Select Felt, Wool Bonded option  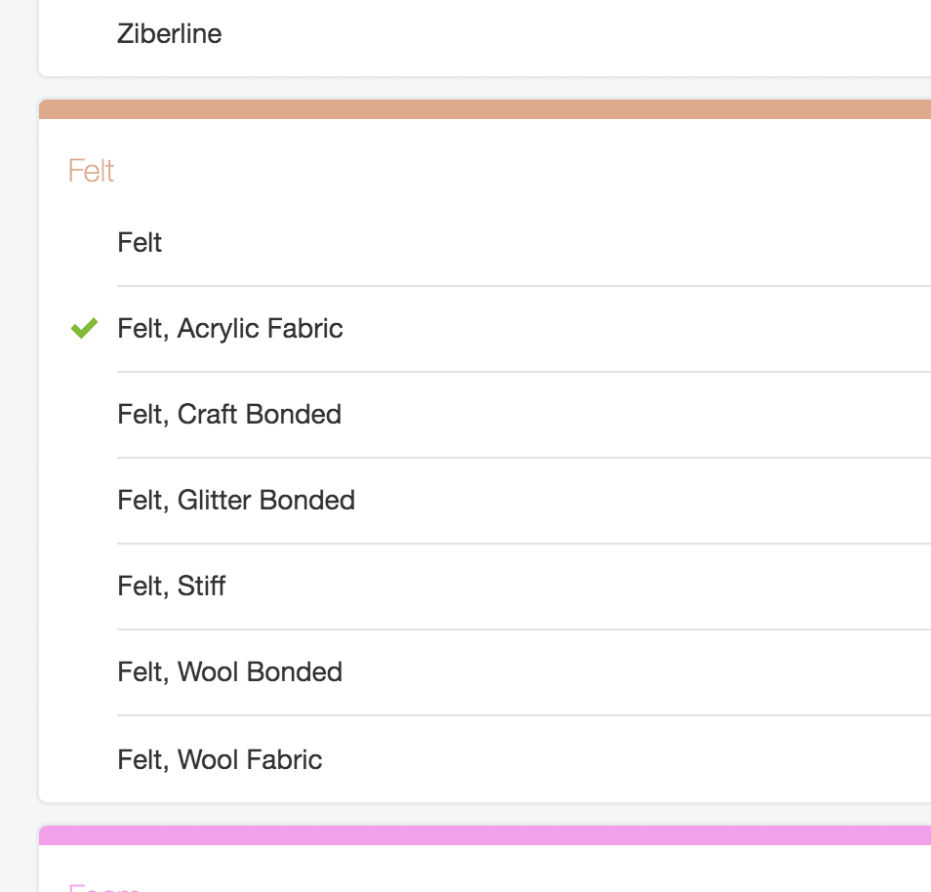click(x=524, y=672)
